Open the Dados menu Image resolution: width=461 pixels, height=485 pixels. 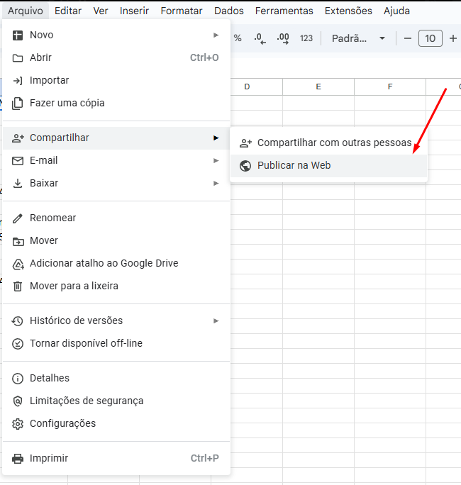228,11
